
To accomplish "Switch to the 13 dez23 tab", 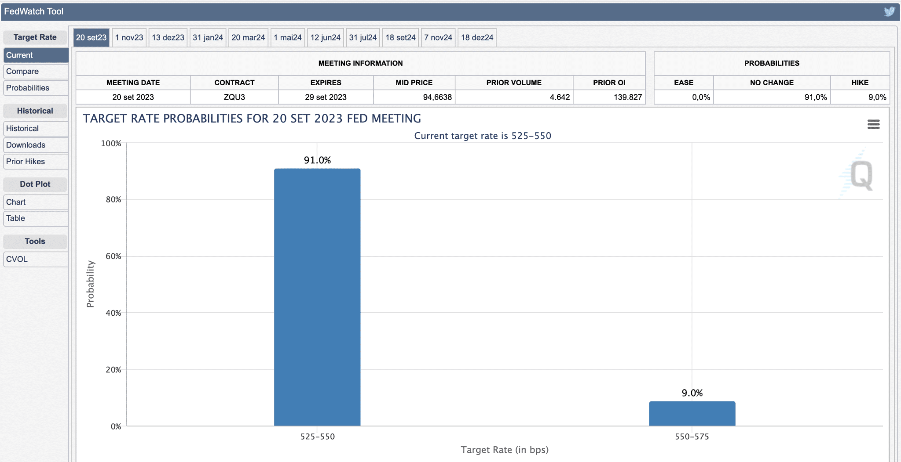I will click(x=168, y=37).
